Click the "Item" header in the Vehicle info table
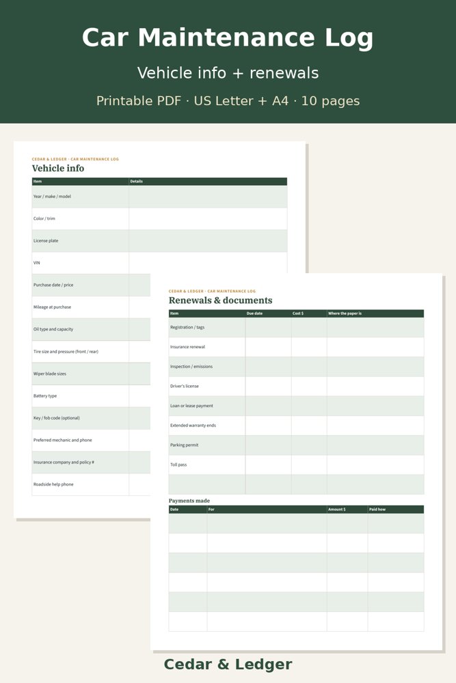The height and width of the screenshot is (683, 456). [38, 181]
